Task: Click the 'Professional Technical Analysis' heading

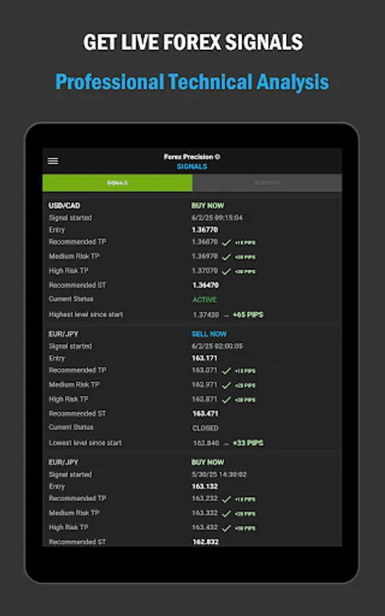Action: tap(192, 81)
